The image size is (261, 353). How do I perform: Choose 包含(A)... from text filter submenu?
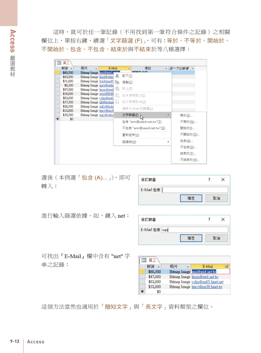pos(186,141)
